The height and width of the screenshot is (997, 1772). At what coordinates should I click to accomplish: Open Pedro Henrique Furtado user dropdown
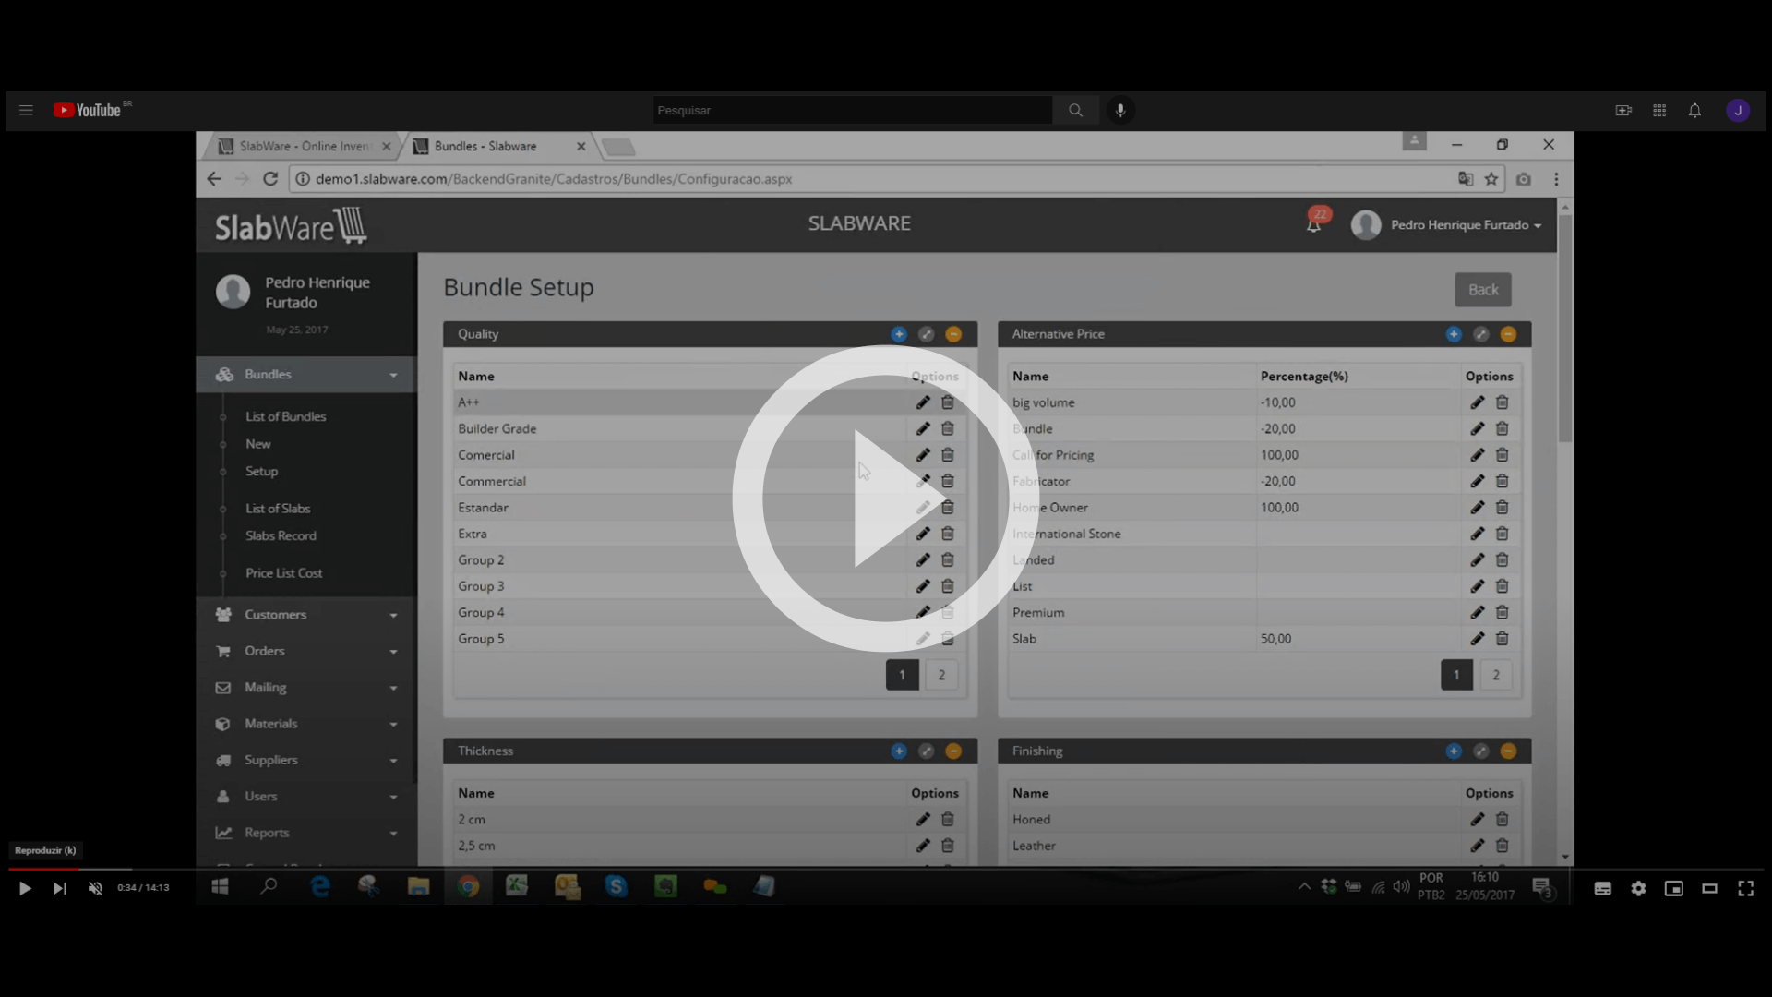click(x=1447, y=225)
